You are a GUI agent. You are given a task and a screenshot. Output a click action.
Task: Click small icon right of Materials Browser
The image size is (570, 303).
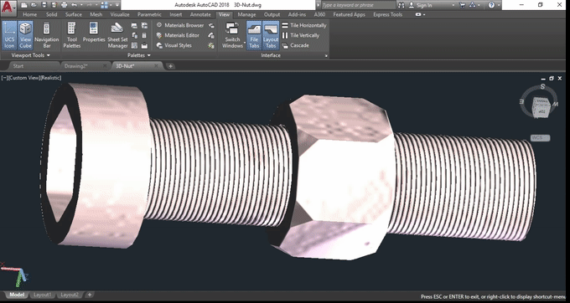(x=211, y=25)
